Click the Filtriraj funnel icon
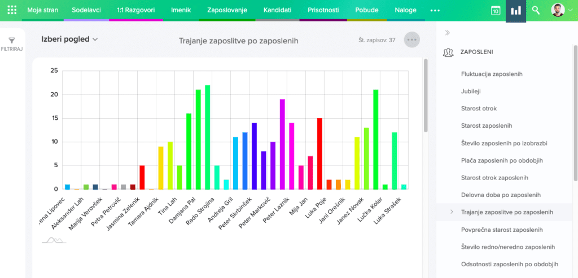This screenshot has height=278, width=578. tap(12, 40)
